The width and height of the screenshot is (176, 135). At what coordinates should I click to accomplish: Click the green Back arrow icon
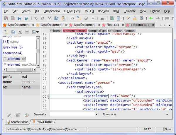click(151, 18)
